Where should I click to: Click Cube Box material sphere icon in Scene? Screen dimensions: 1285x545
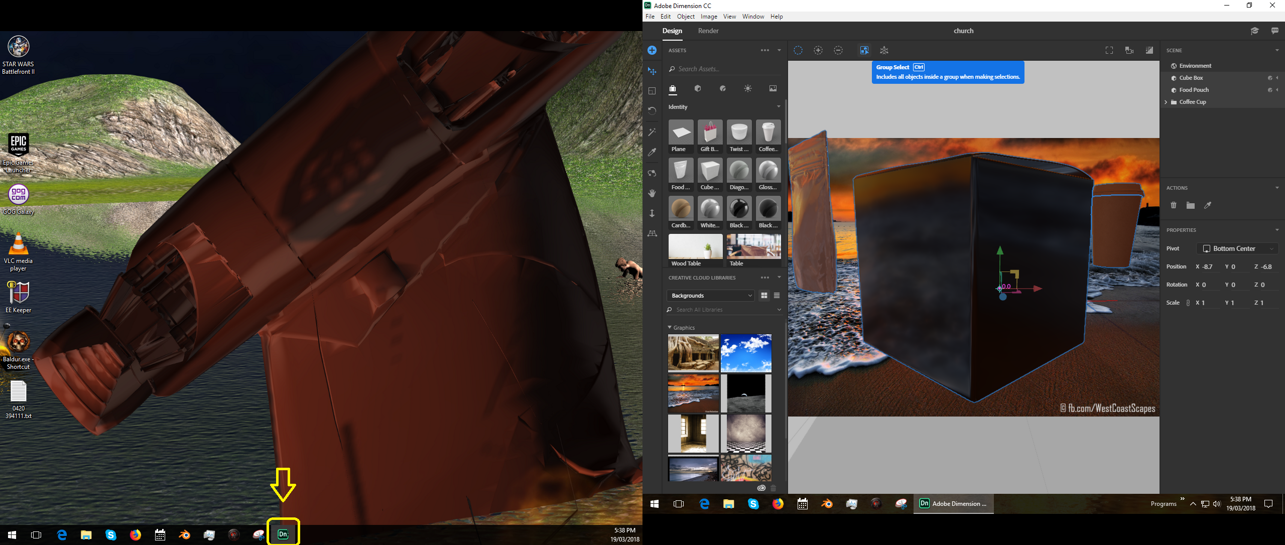pos(1269,78)
